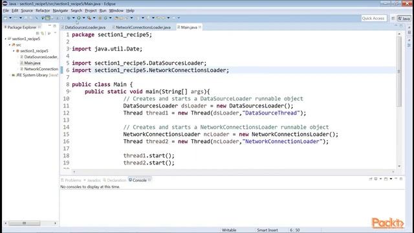414x233 pixels.
Task: Expand the JRE System Library node
Action: point(10,75)
